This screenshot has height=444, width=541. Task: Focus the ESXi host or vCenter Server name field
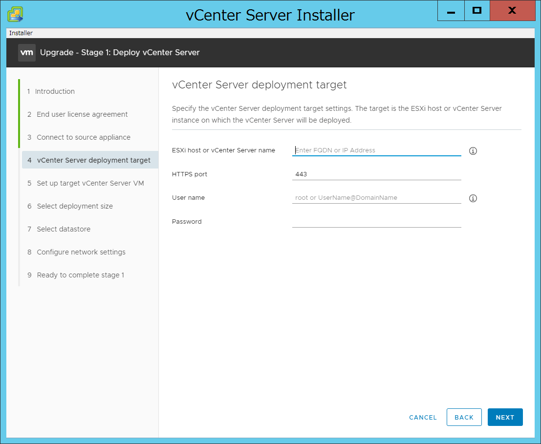pos(376,150)
